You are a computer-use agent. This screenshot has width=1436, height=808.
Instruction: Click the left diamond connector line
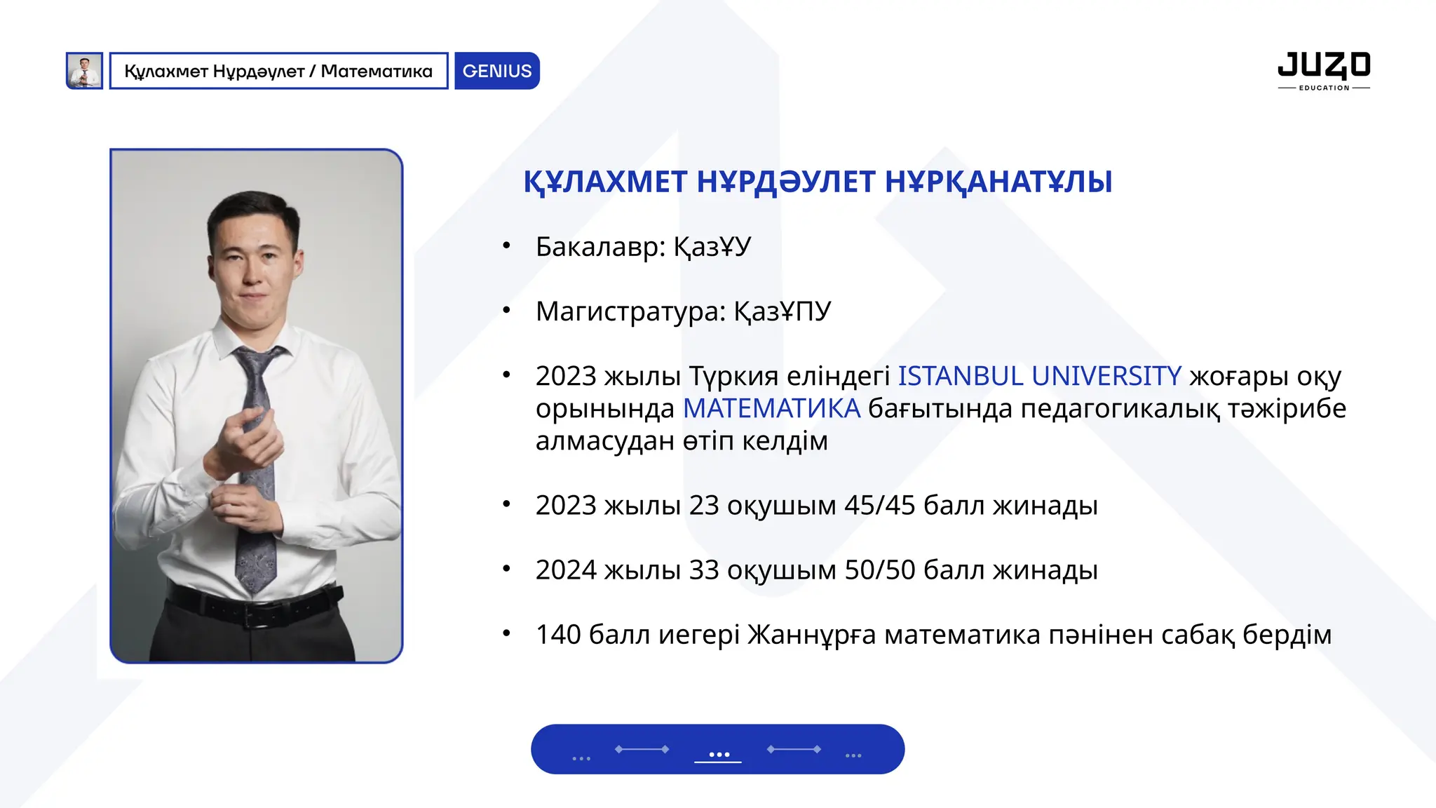pyautogui.click(x=642, y=749)
